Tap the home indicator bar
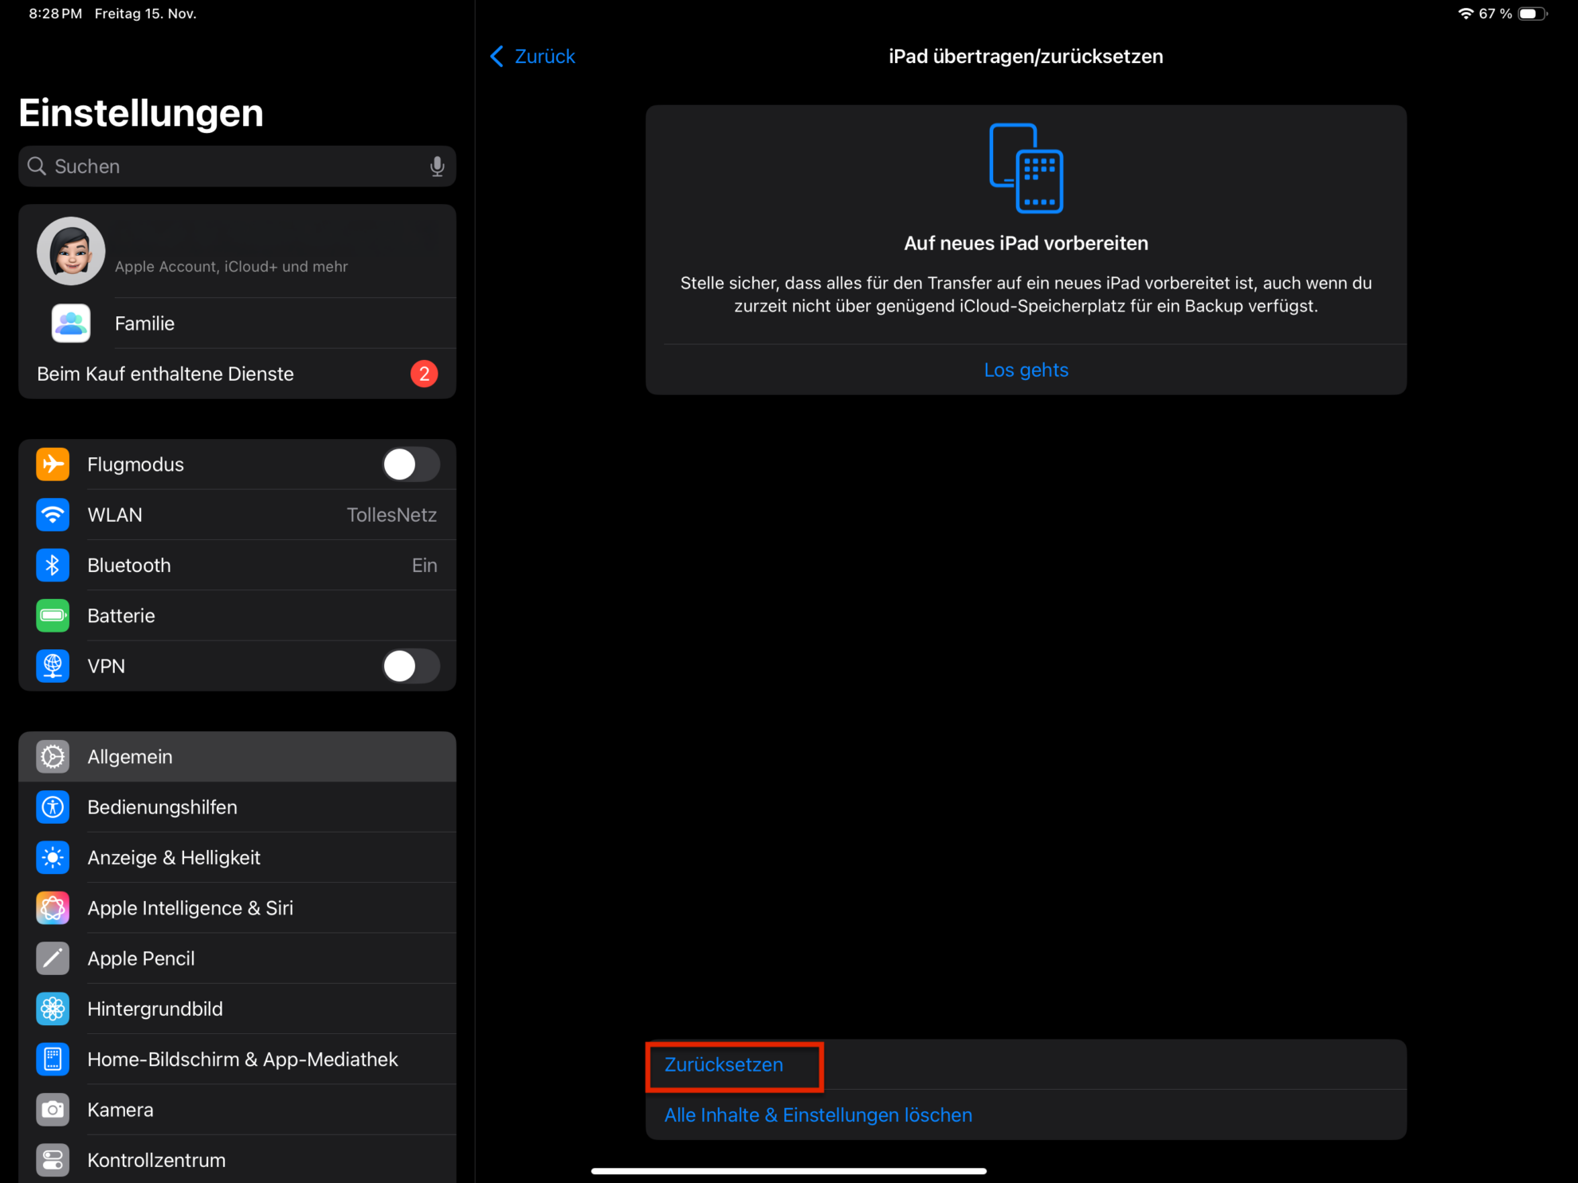Viewport: 1578px width, 1183px height. (x=789, y=1170)
